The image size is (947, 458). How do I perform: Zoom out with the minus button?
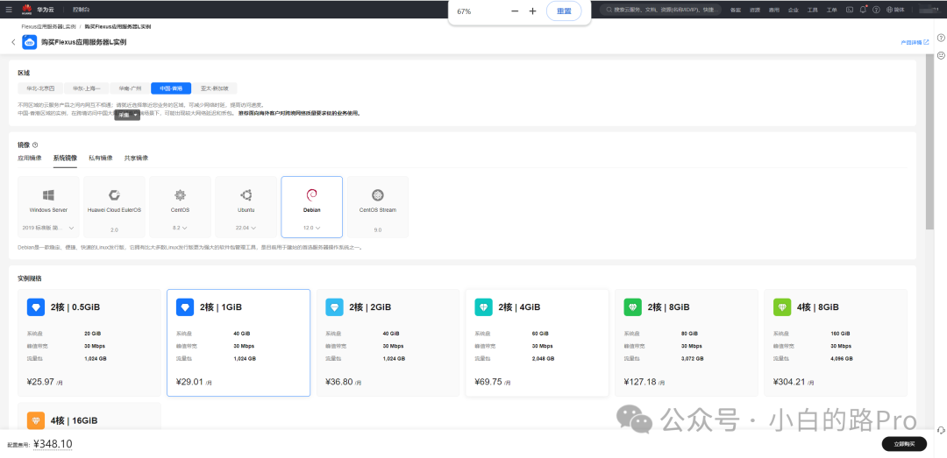515,11
